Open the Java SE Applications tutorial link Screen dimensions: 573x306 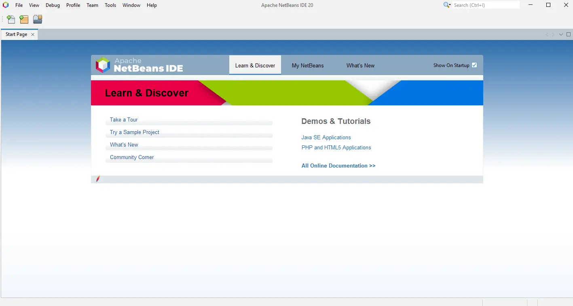[x=326, y=137]
